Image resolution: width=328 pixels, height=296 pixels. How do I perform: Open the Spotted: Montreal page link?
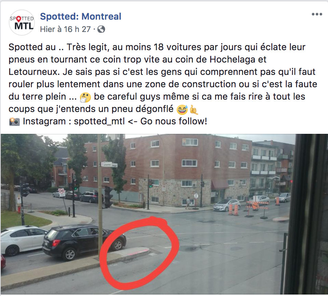point(80,16)
